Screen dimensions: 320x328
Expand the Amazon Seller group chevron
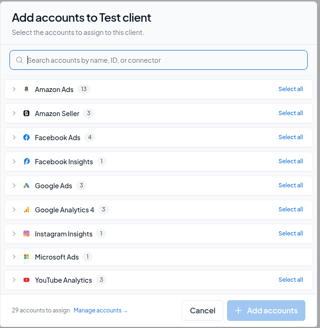pyautogui.click(x=14, y=113)
